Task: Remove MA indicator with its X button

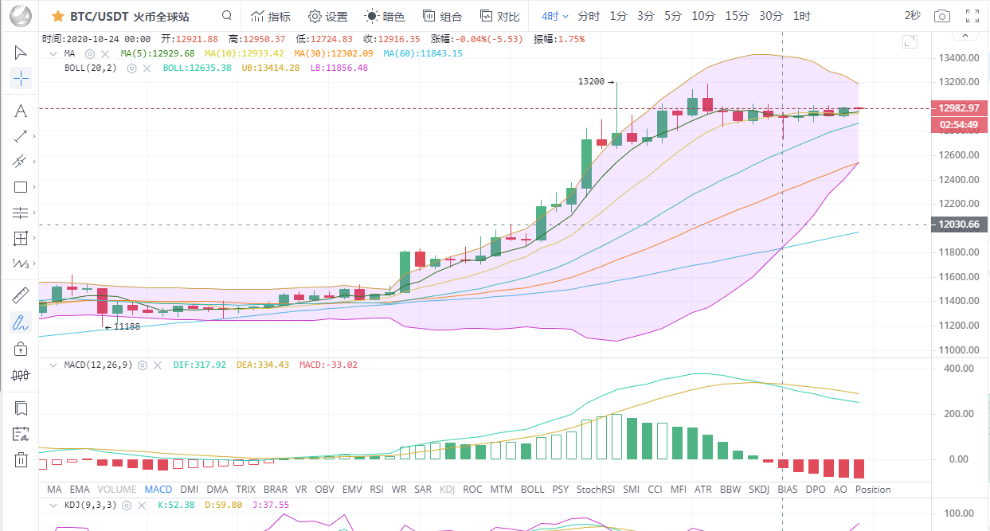Action: 104,53
